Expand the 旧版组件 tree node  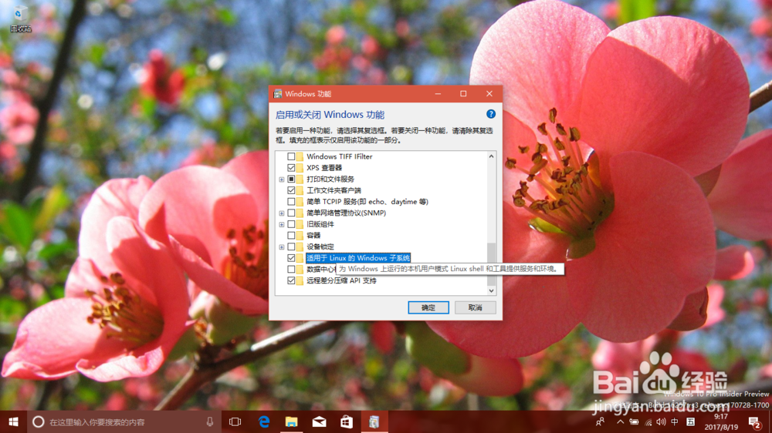pos(281,225)
